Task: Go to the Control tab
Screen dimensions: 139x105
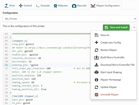Action: (25, 6)
